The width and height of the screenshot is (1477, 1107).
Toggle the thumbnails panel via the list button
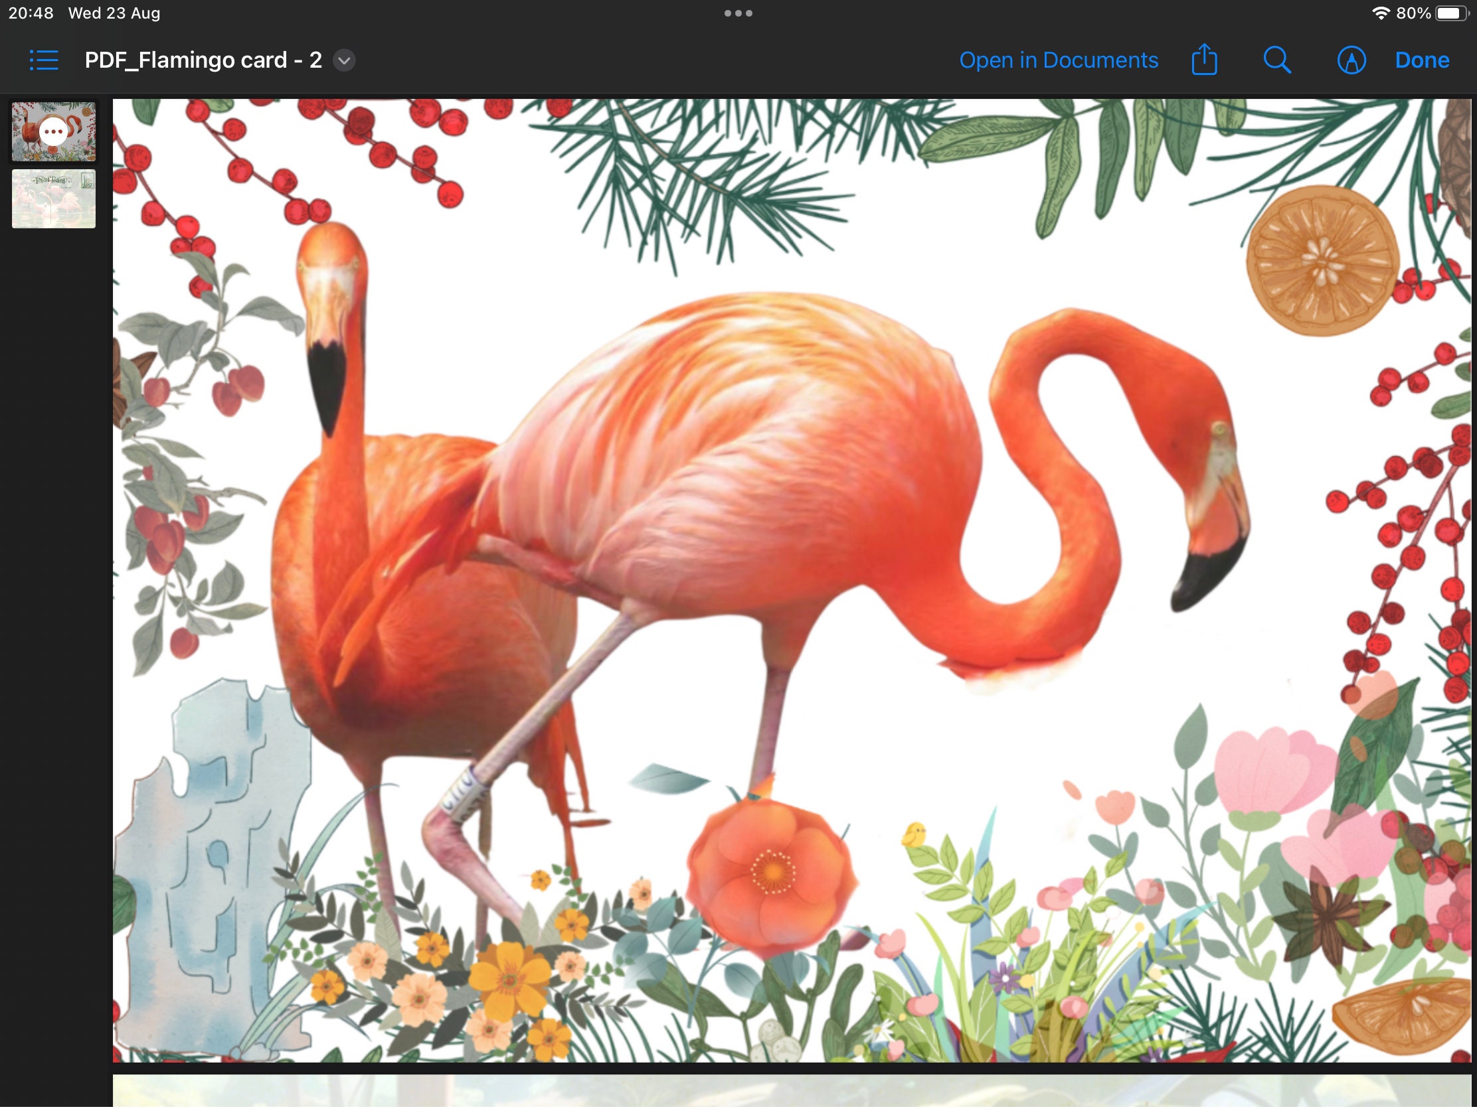pos(43,59)
